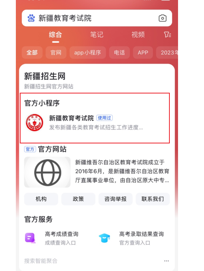Screen dimensions: 204x271
Task: Switch to the 笔记 tab
Action: pyautogui.click(x=97, y=35)
